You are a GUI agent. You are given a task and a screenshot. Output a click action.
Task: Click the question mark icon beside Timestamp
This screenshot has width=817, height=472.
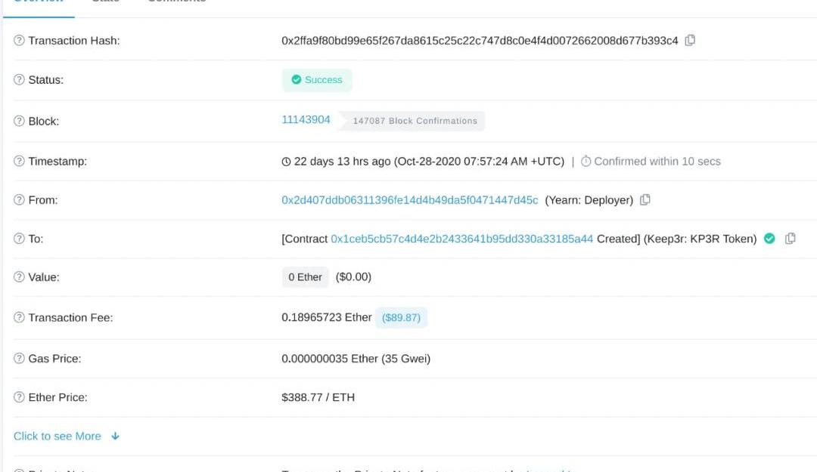tap(19, 162)
